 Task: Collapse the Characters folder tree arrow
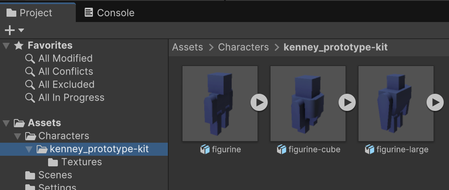coord(18,136)
